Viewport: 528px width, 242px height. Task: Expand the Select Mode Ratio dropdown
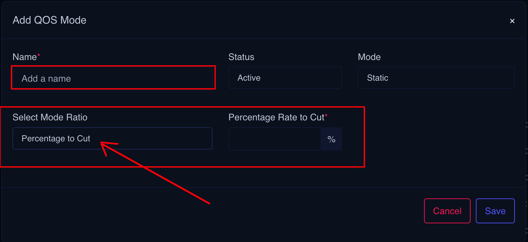click(112, 138)
